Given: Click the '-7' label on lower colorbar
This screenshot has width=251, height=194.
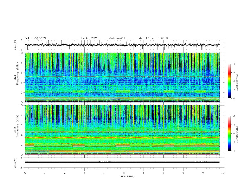Looking at the screenshot, I should click(234, 151).
